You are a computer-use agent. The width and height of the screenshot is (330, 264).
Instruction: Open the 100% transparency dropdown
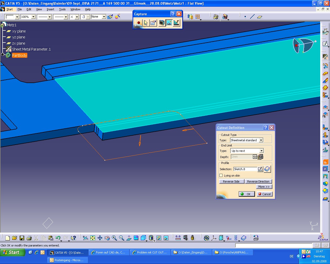pyautogui.click(x=33, y=17)
